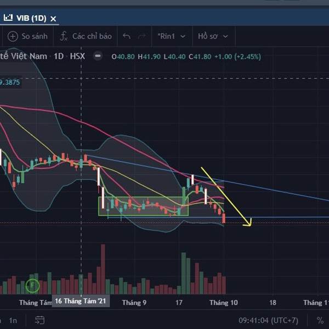The height and width of the screenshot is (329, 329).
Task: Click the 9.3875 price label
Action: coord(10,82)
